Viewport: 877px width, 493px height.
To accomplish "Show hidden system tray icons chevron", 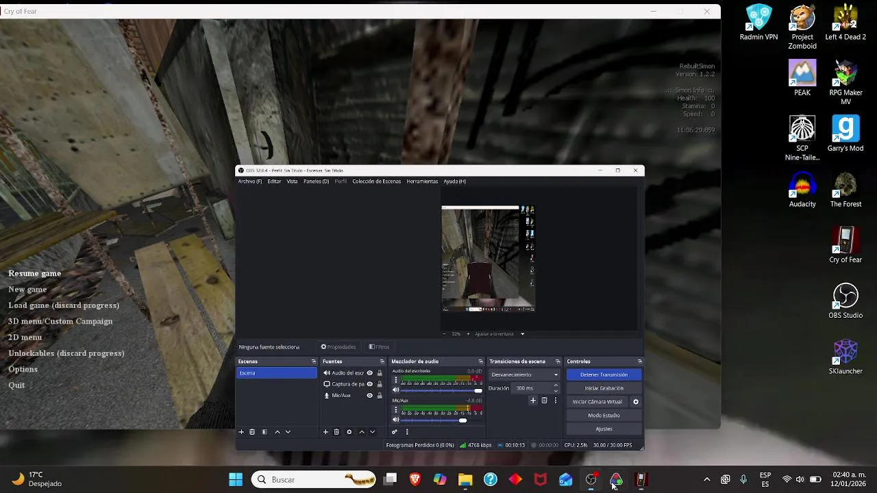I will pos(707,480).
